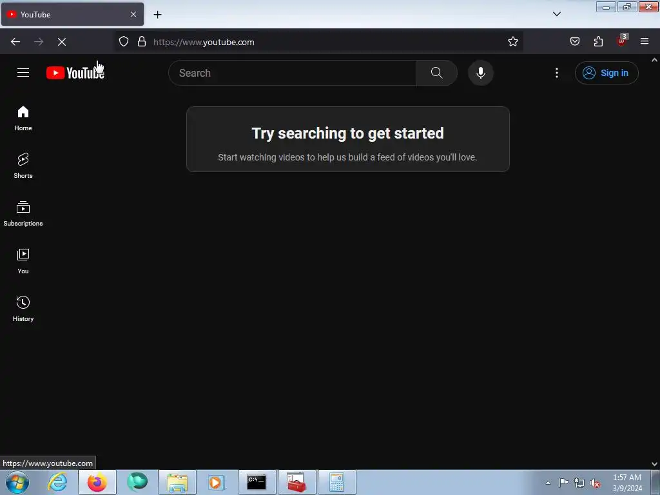Open a new browser tab
The height and width of the screenshot is (495, 660).
coord(157,15)
